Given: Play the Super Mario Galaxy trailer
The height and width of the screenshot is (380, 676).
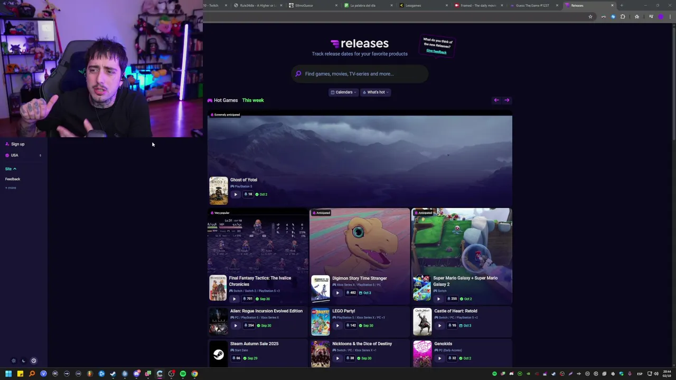Looking at the screenshot, I should click(x=438, y=299).
